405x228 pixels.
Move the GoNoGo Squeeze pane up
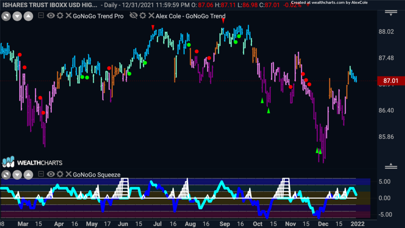pos(28,175)
